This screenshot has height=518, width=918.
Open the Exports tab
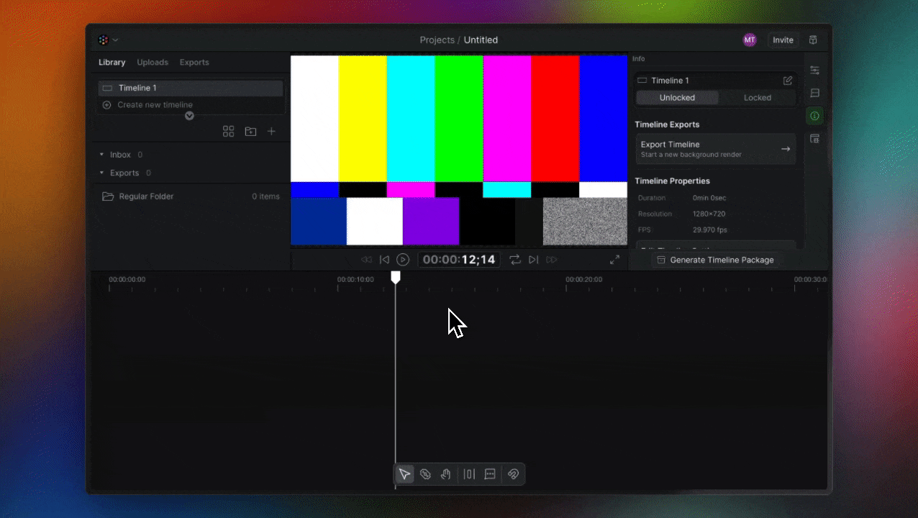pos(194,63)
